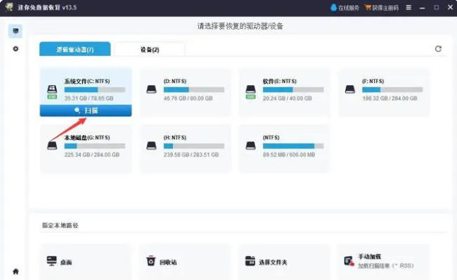Open the settings gear in sidebar
Image resolution: width=457 pixels, height=280 pixels.
click(15, 49)
